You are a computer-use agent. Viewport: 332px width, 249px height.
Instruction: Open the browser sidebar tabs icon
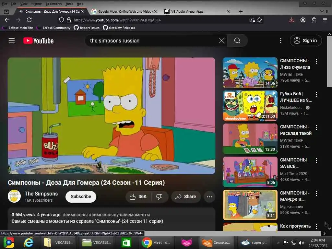(6, 11)
